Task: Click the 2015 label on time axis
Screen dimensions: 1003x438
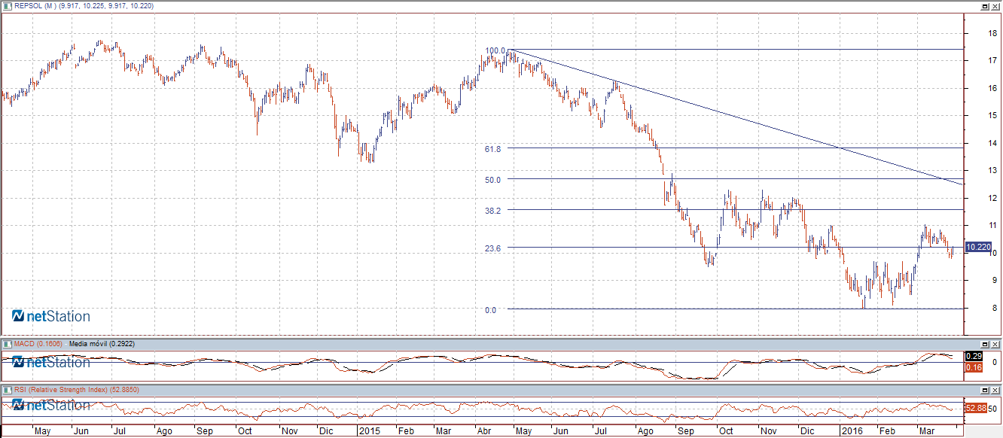Action: point(369,432)
